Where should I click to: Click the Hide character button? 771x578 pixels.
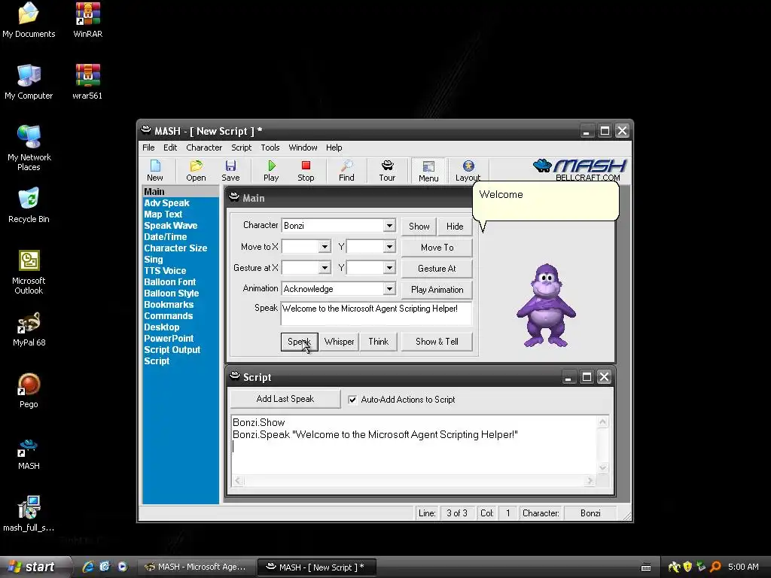click(x=455, y=226)
